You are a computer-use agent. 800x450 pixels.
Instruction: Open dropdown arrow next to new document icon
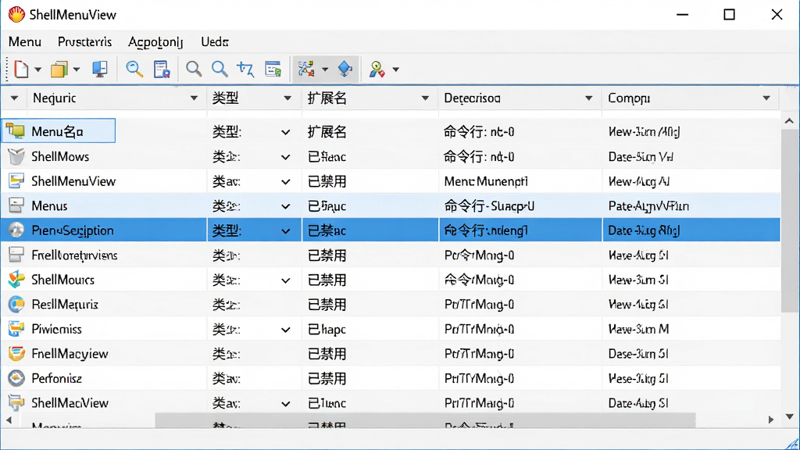[37, 70]
